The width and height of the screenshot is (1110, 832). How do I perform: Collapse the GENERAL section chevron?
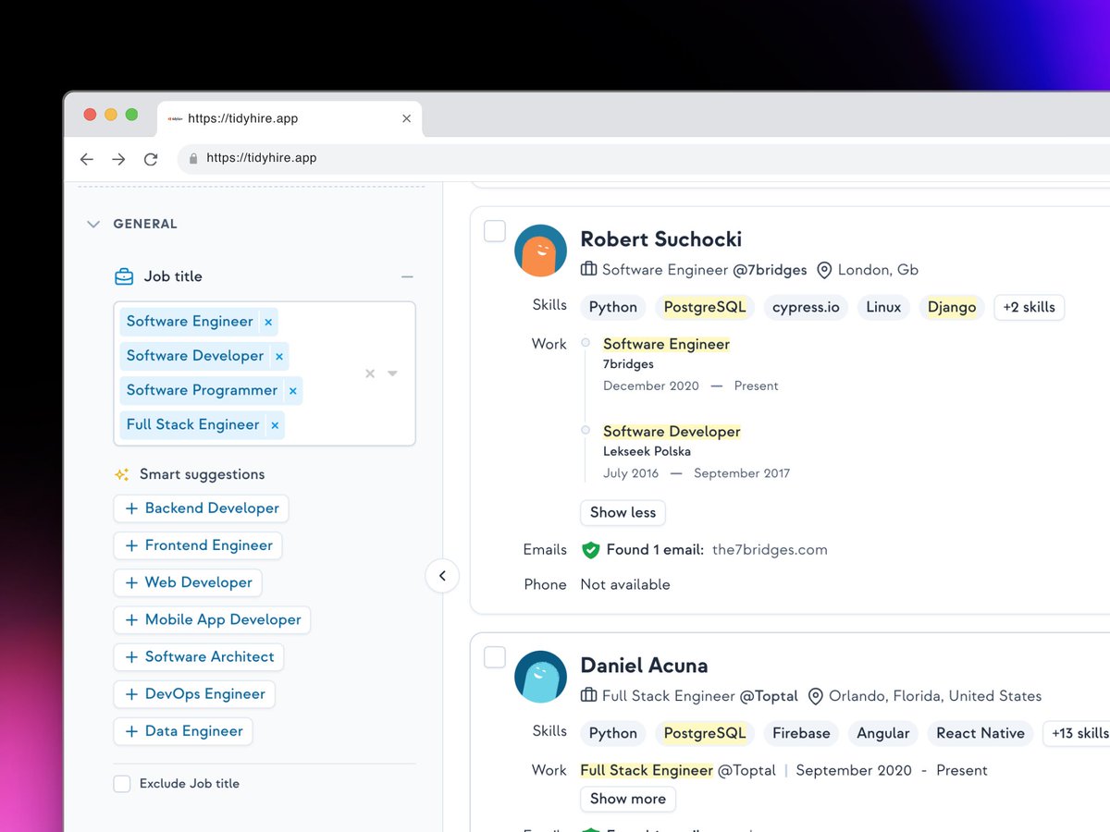tap(92, 223)
